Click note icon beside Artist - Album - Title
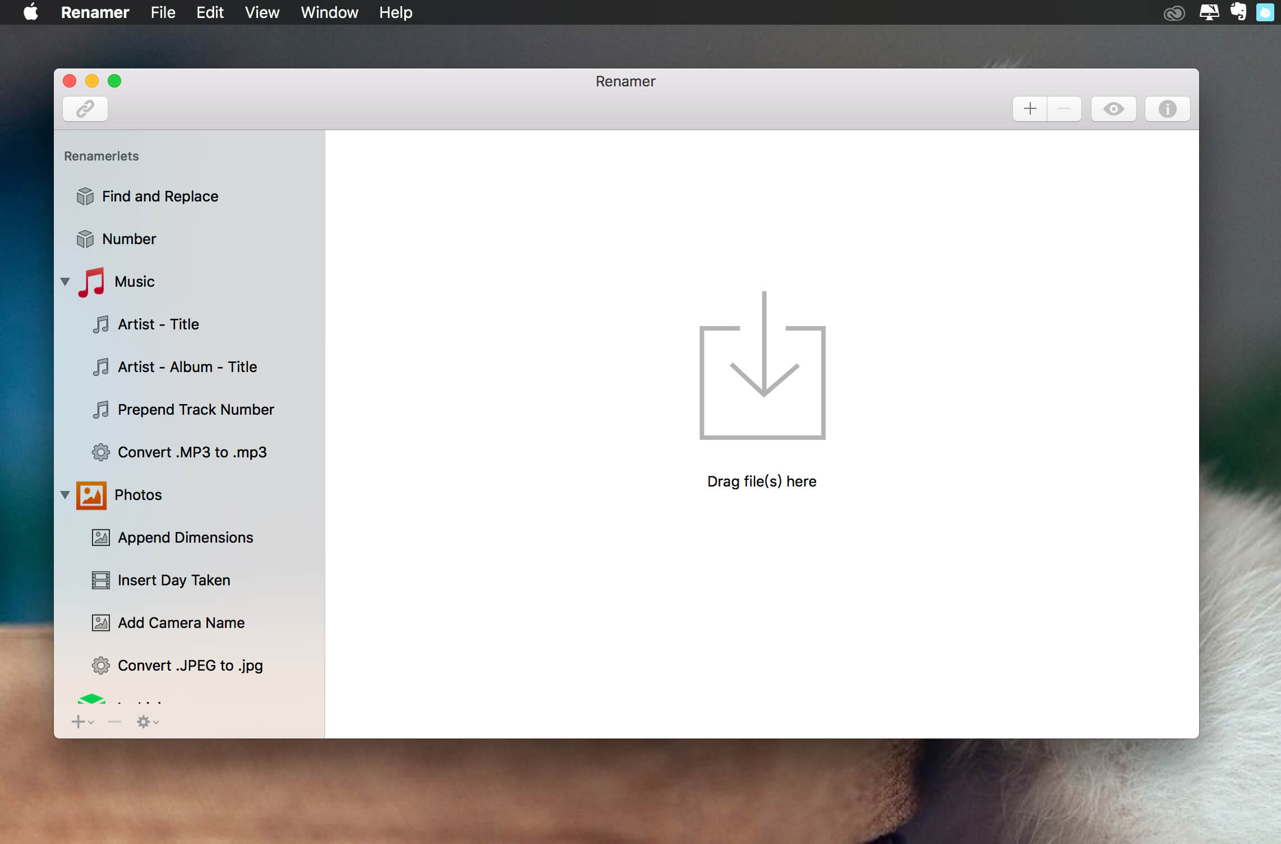 pyautogui.click(x=101, y=367)
